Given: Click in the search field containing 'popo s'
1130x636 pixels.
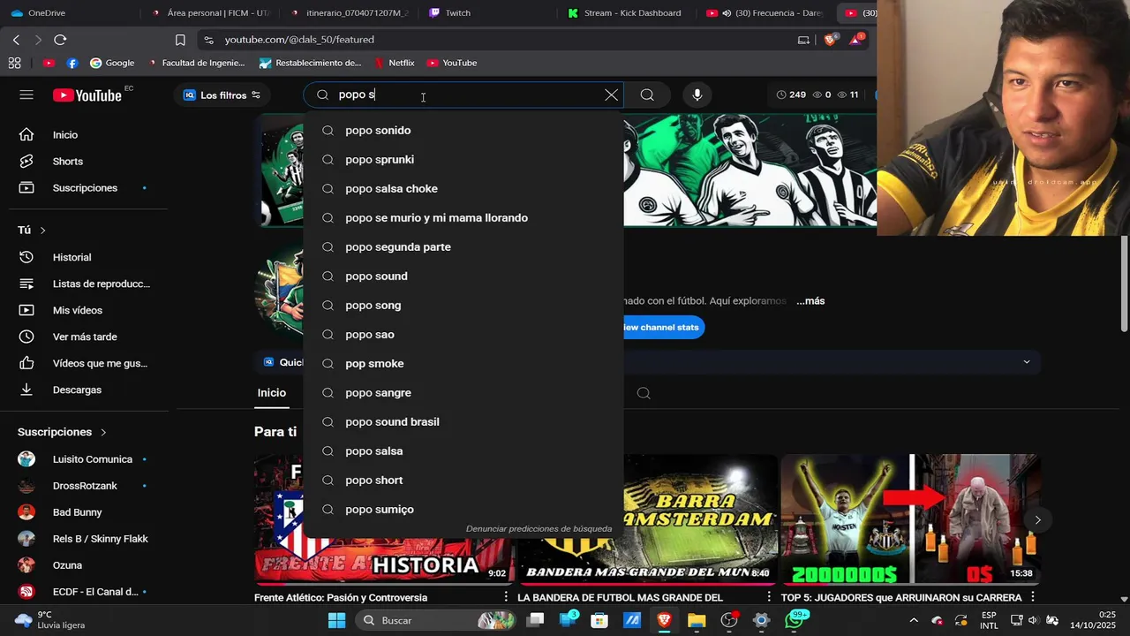Looking at the screenshot, I should (463, 95).
